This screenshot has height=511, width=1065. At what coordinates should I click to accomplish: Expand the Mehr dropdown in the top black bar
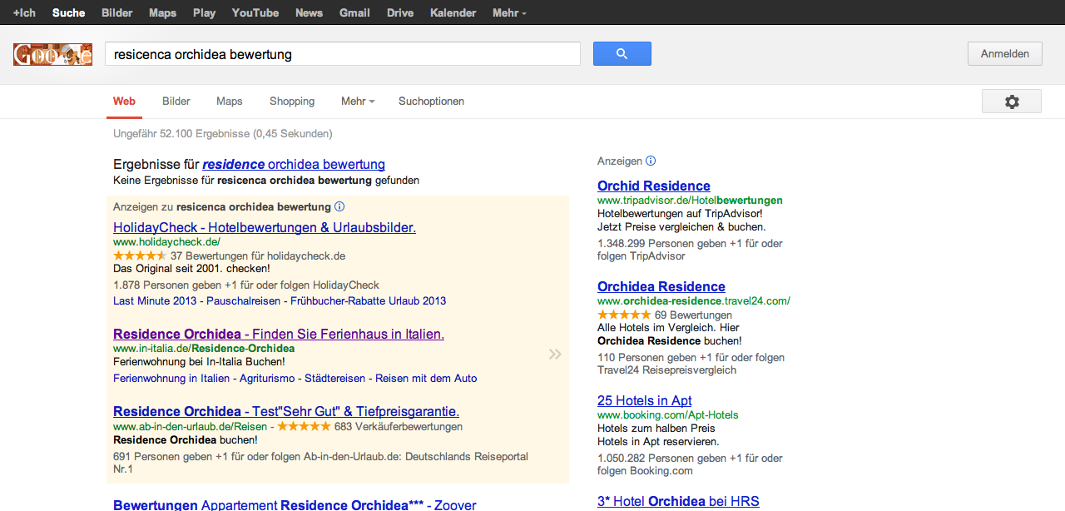[508, 13]
